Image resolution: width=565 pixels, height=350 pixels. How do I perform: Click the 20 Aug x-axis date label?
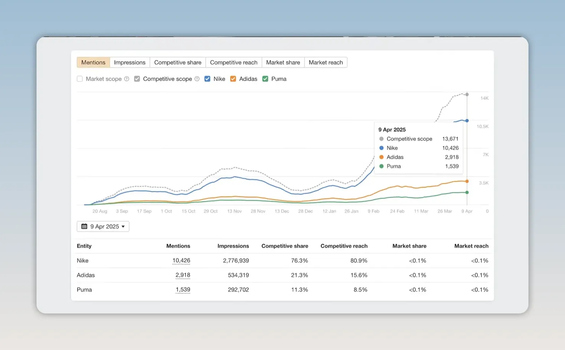pyautogui.click(x=100, y=211)
